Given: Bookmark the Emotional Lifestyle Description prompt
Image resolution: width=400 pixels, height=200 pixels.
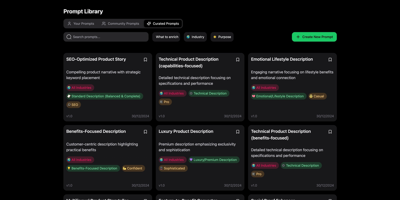Looking at the screenshot, I should (x=330, y=59).
